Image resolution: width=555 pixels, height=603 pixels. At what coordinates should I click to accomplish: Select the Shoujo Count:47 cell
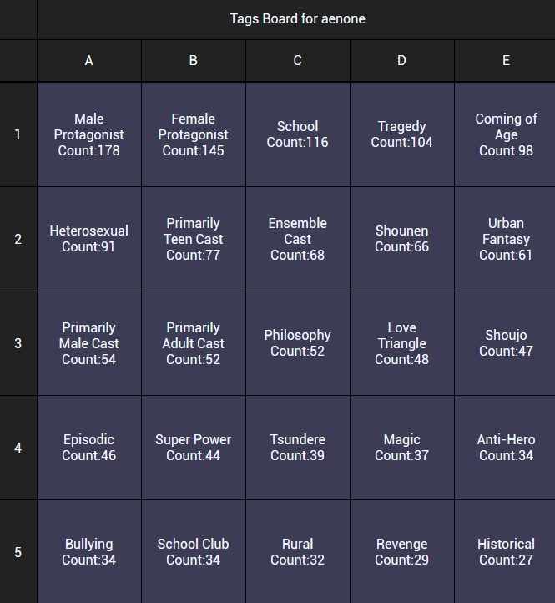(x=505, y=343)
